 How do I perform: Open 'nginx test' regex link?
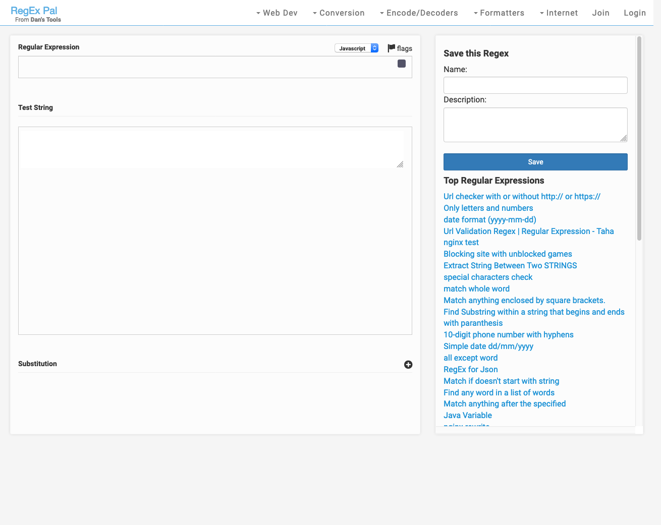click(x=461, y=243)
